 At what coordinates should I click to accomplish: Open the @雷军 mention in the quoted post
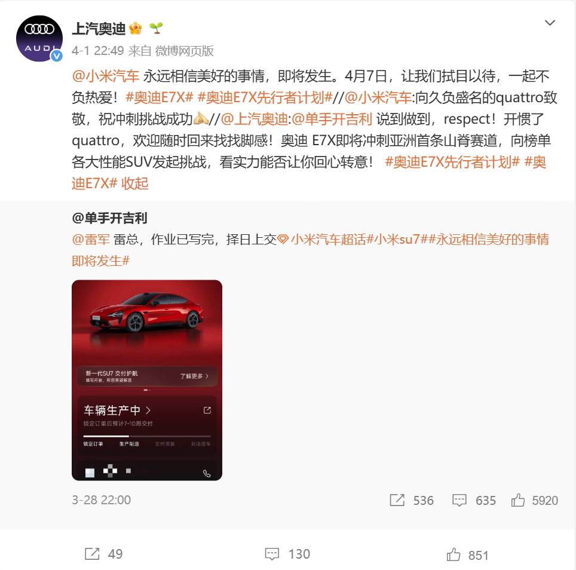pyautogui.click(x=91, y=240)
